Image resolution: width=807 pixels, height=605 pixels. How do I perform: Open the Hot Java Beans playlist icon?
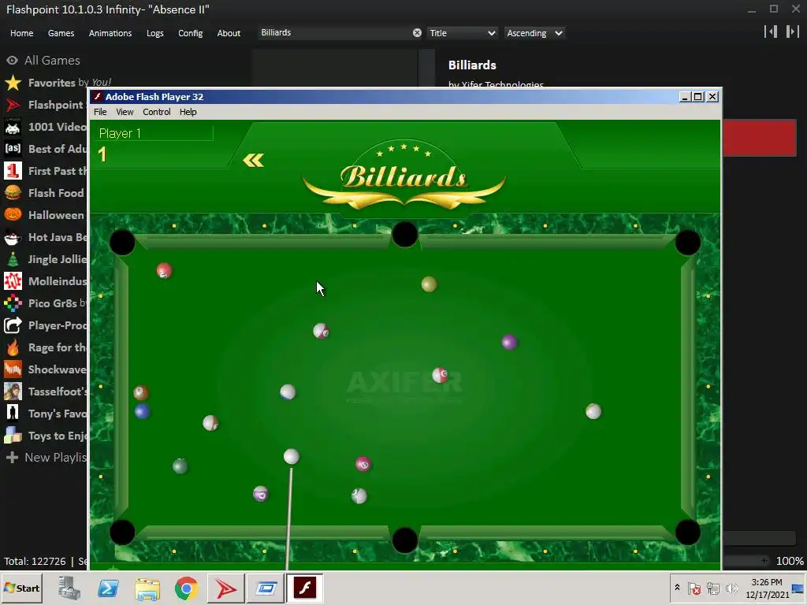coord(13,237)
